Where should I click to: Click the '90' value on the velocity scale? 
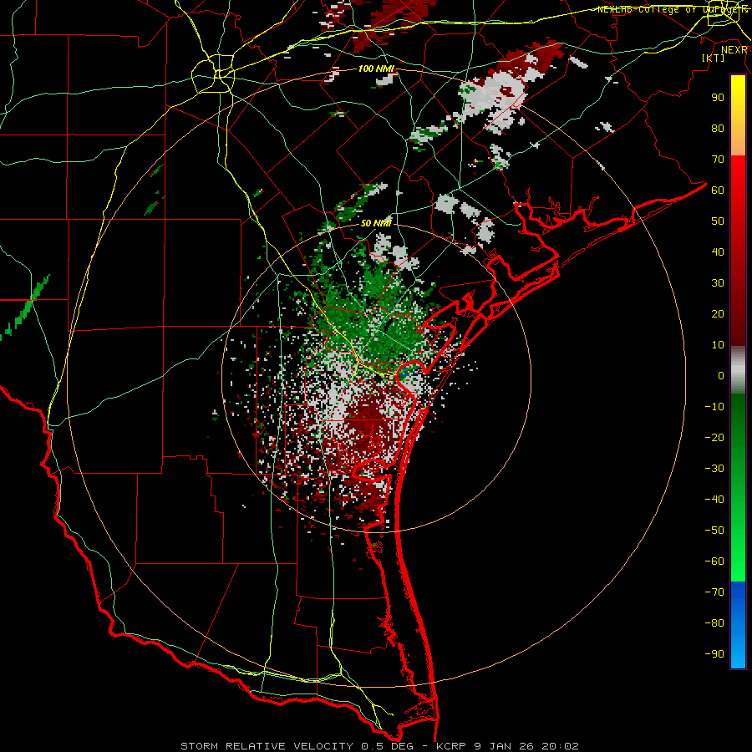coord(718,98)
